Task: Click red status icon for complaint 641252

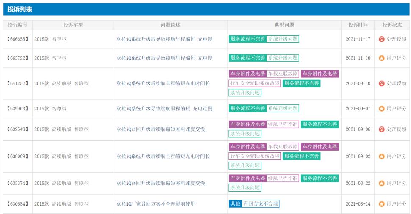Action: coord(381,83)
